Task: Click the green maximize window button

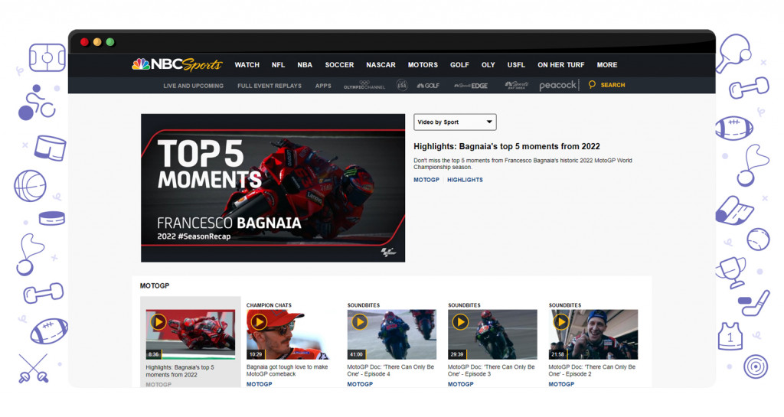Action: 110,42
